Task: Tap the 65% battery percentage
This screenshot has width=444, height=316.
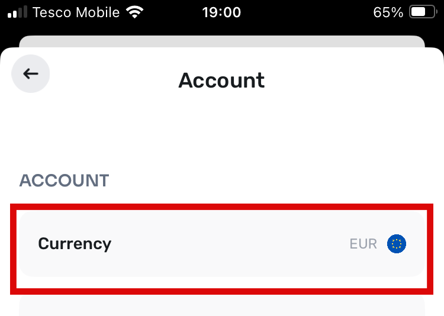Action: point(388,12)
